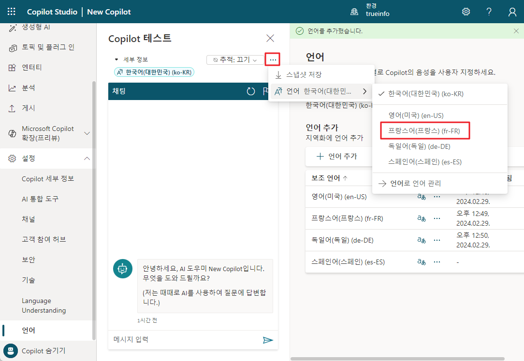Open settings gear in top header
Image resolution: width=524 pixels, height=361 pixels.
466,12
